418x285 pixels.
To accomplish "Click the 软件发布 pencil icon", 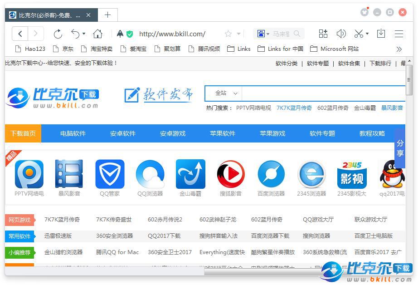I will click(x=132, y=95).
